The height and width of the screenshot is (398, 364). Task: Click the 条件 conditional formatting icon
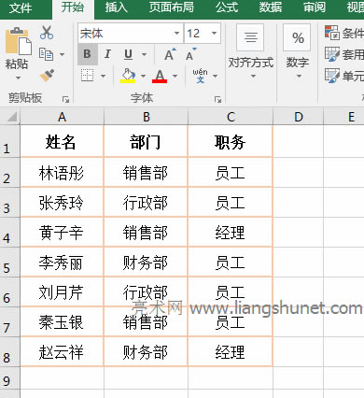coord(331,33)
